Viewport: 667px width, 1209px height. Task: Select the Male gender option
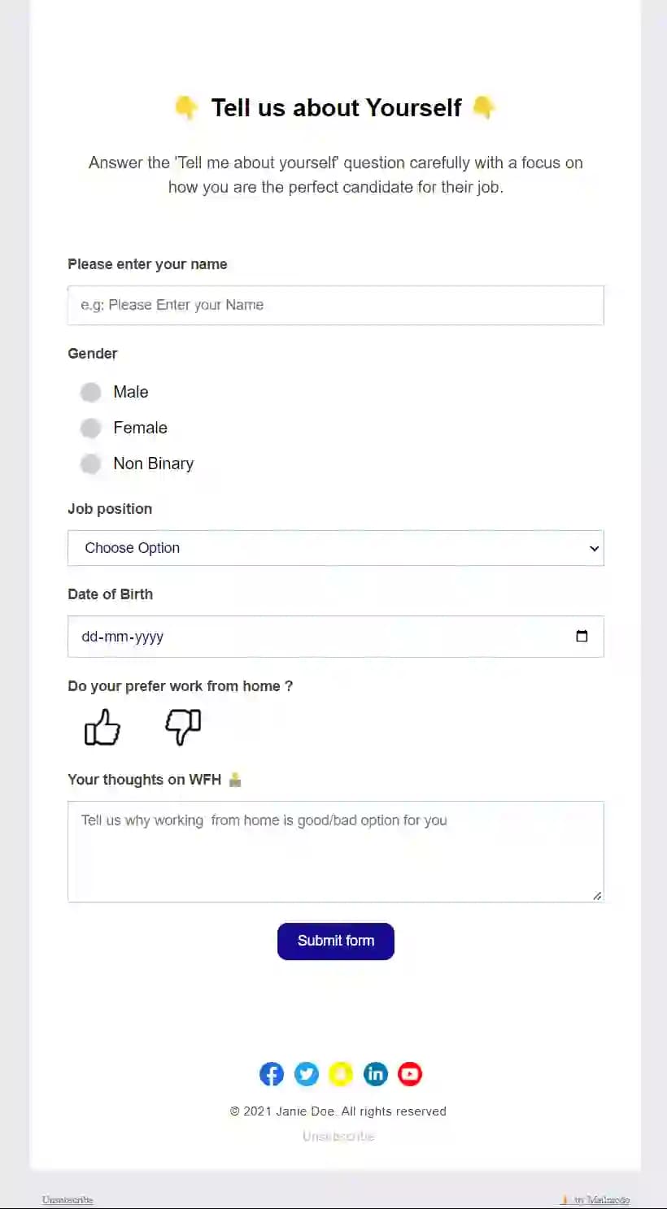tap(90, 392)
